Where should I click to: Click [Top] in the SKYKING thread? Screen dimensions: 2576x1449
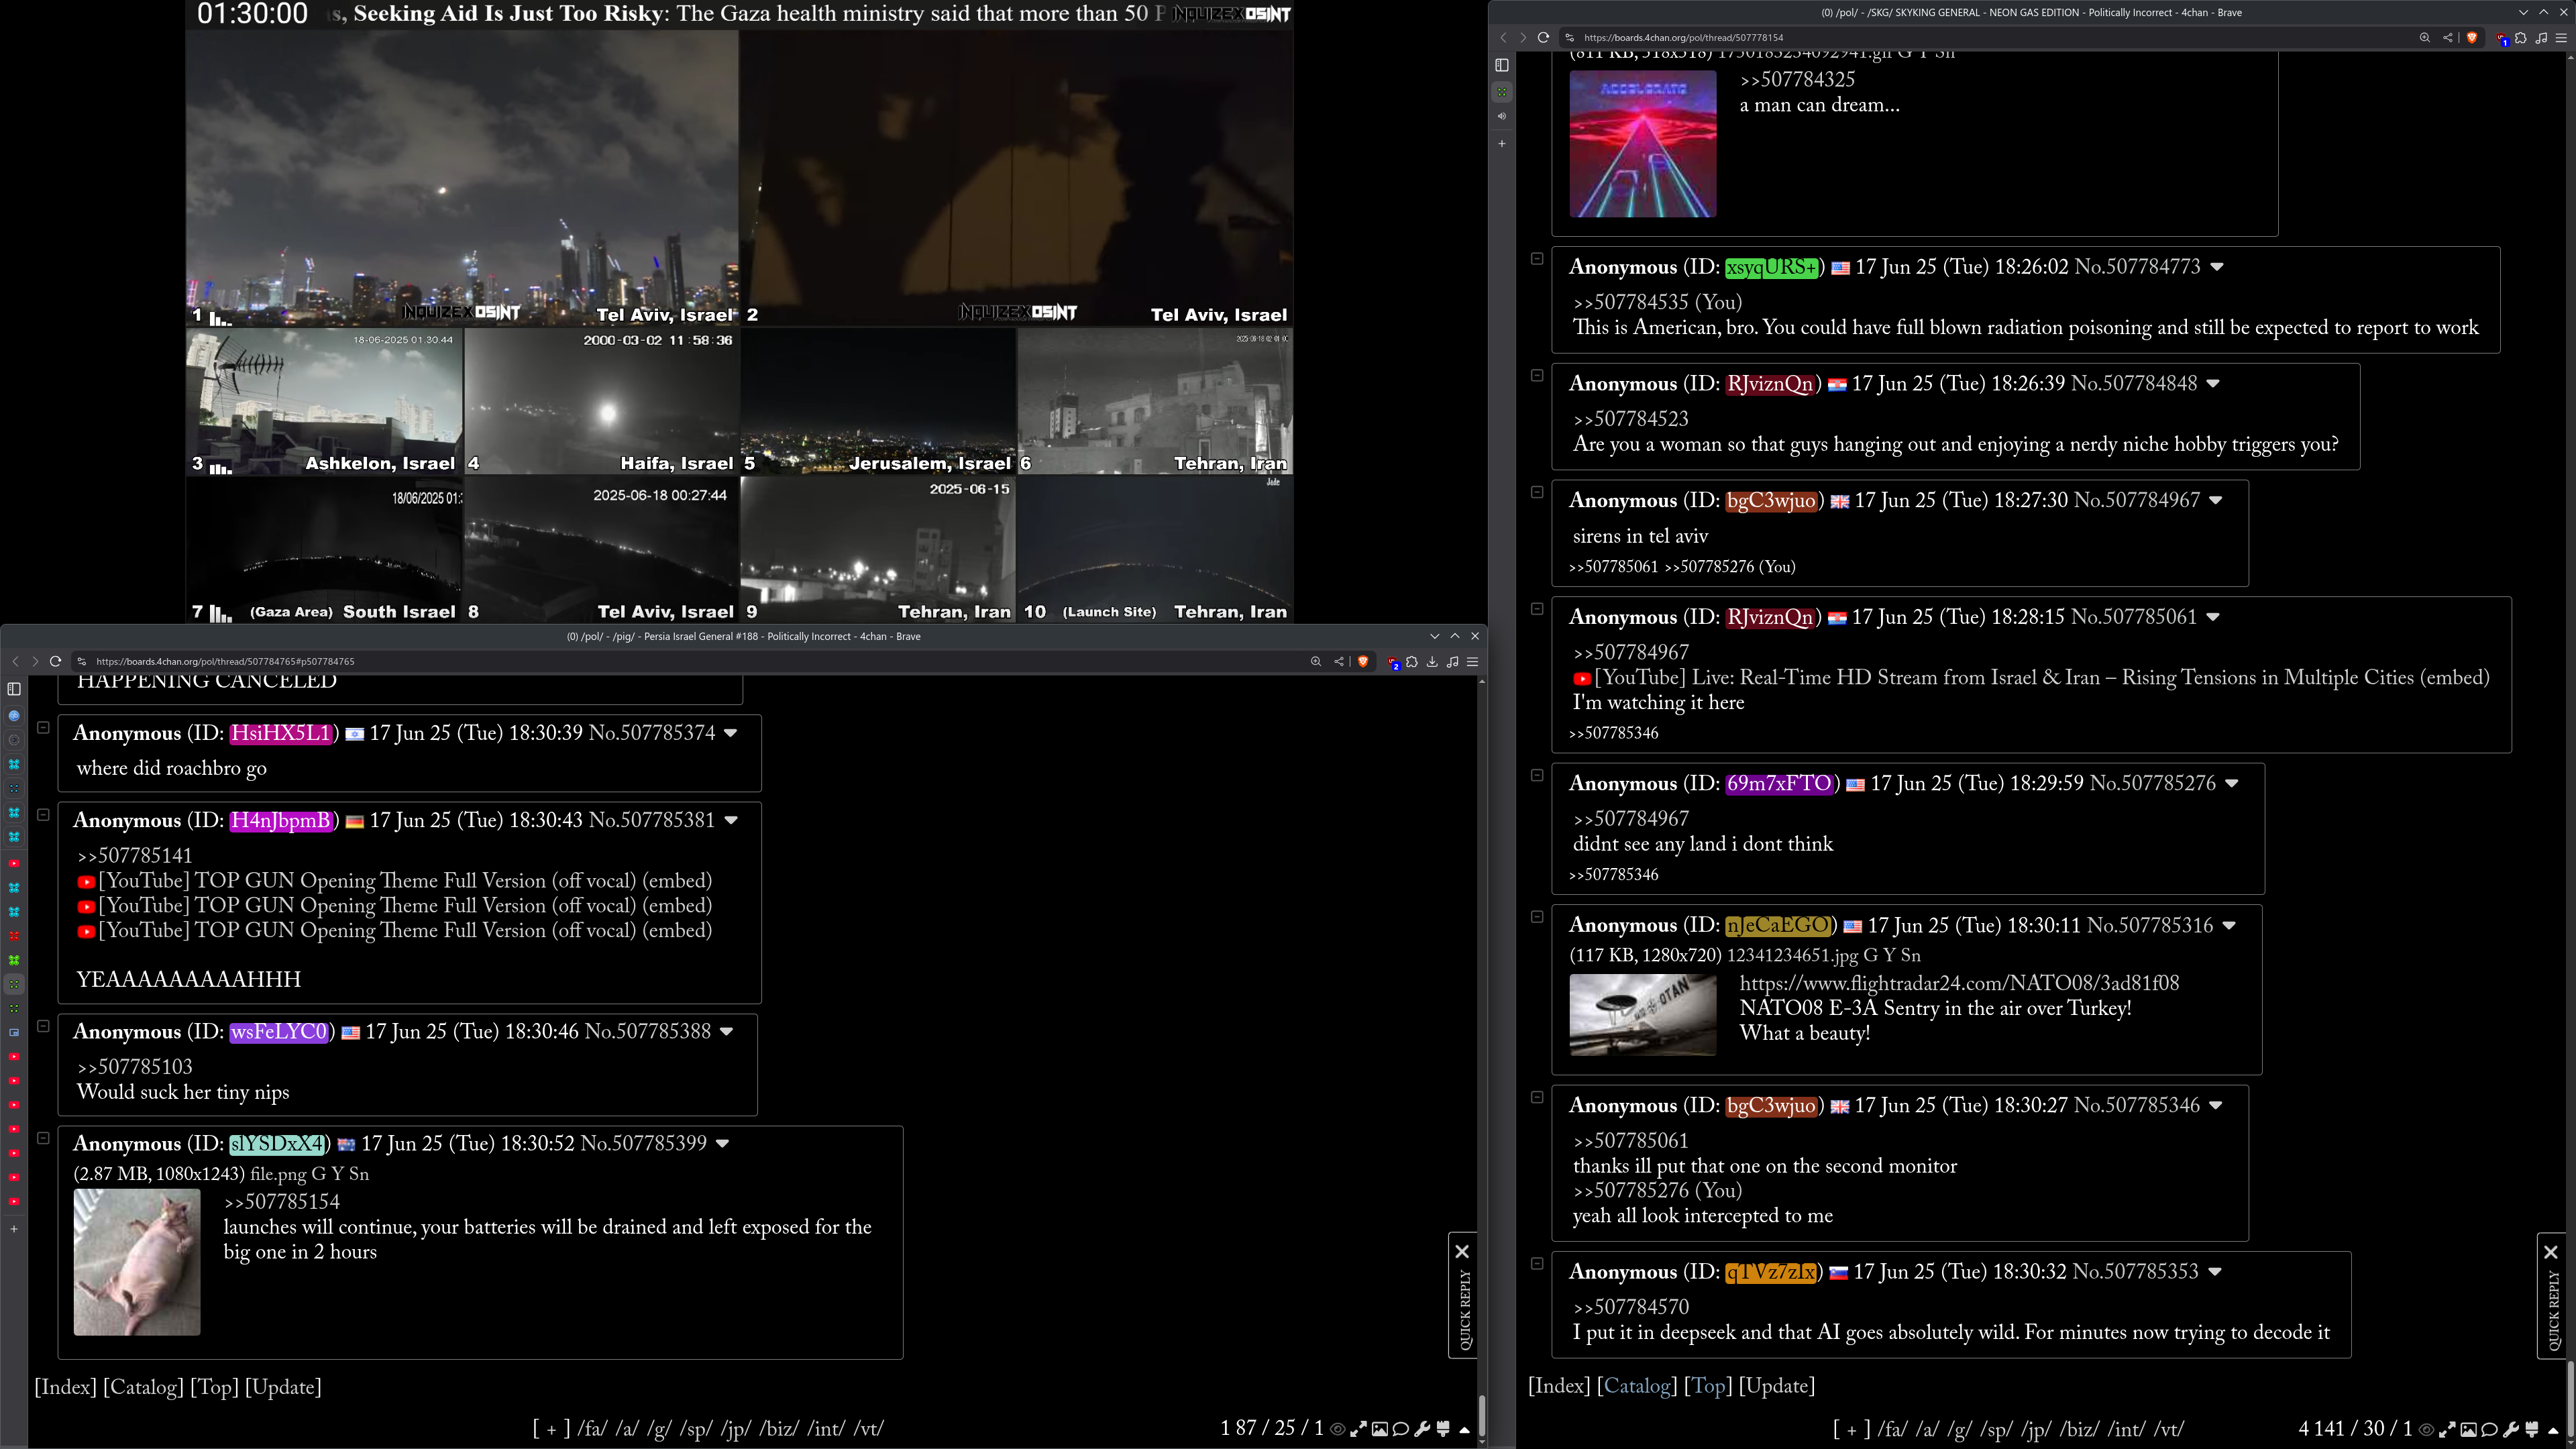1708,1386
